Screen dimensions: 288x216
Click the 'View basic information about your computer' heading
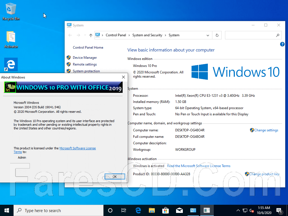(x=171, y=50)
